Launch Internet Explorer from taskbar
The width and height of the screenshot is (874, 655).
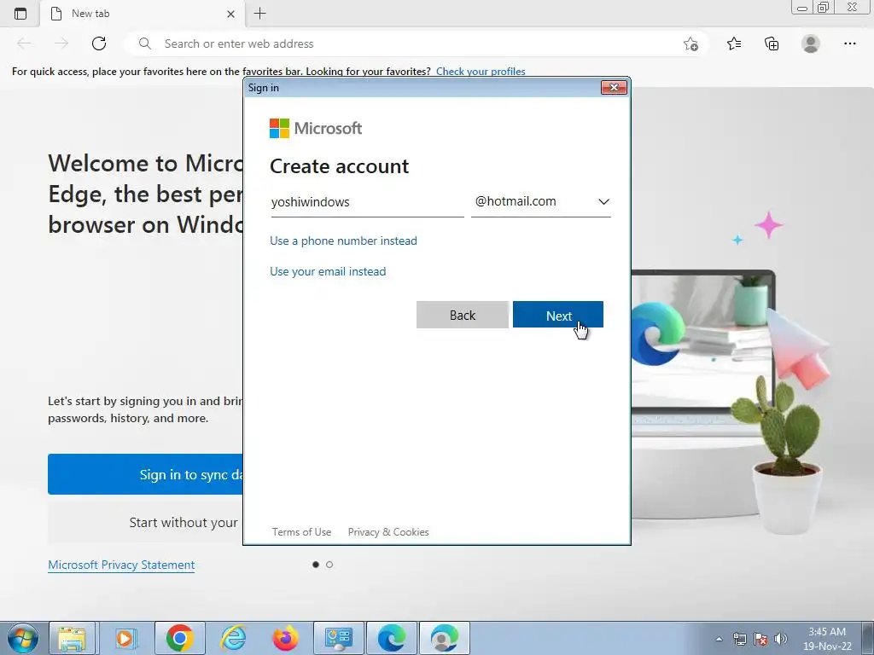click(233, 638)
